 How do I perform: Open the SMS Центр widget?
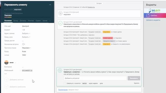[155, 11]
